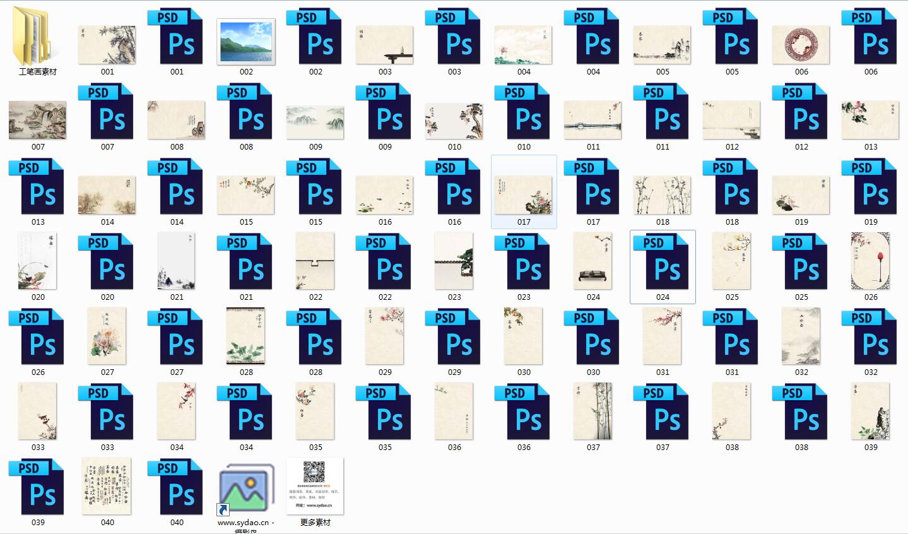The width and height of the screenshot is (908, 534).
Task: Select the 002 PSD file icon
Action: tap(315, 37)
